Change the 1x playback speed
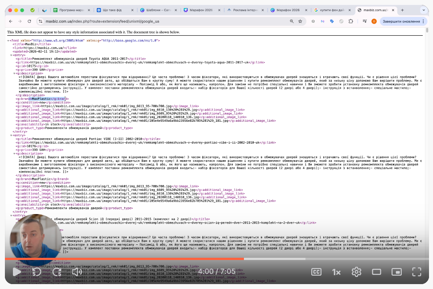Viewport: 433px width, 289px height. (336, 272)
